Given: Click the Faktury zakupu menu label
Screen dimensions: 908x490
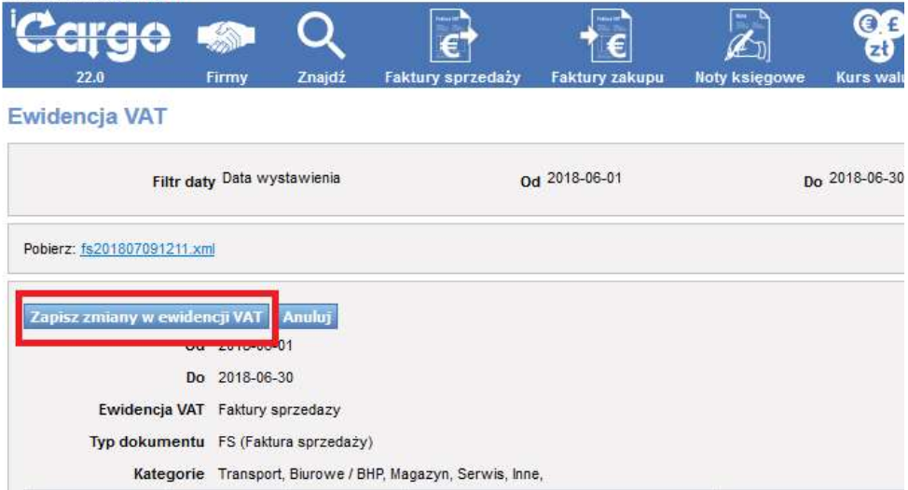Looking at the screenshot, I should pyautogui.click(x=607, y=78).
